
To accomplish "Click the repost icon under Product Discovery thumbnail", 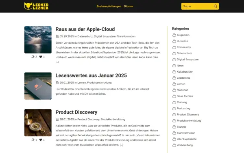I will (33, 140).
